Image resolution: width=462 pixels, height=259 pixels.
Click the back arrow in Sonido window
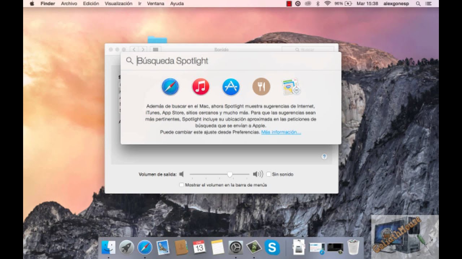tap(134, 49)
